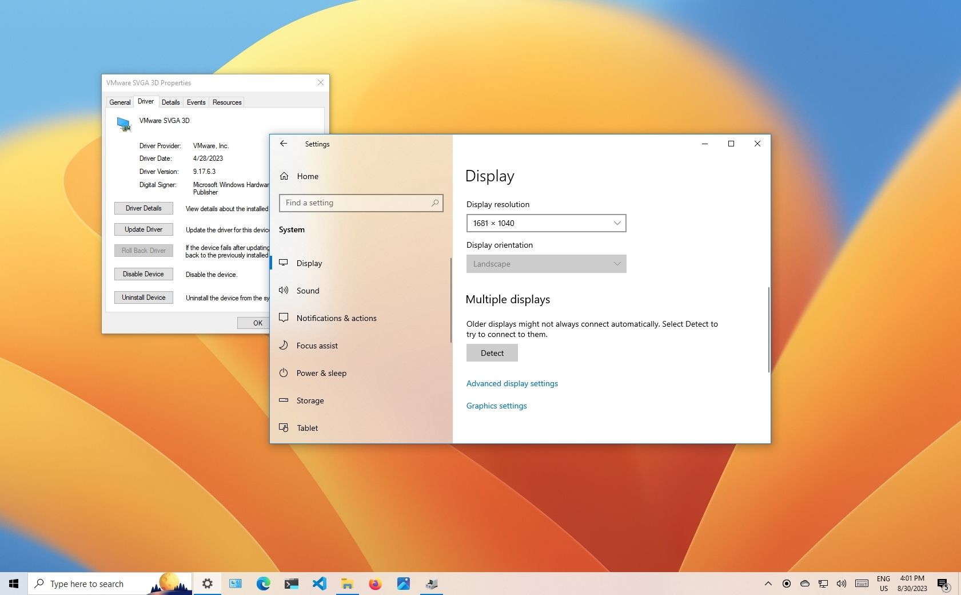Open Focus assist settings
Image resolution: width=961 pixels, height=595 pixels.
click(x=316, y=346)
